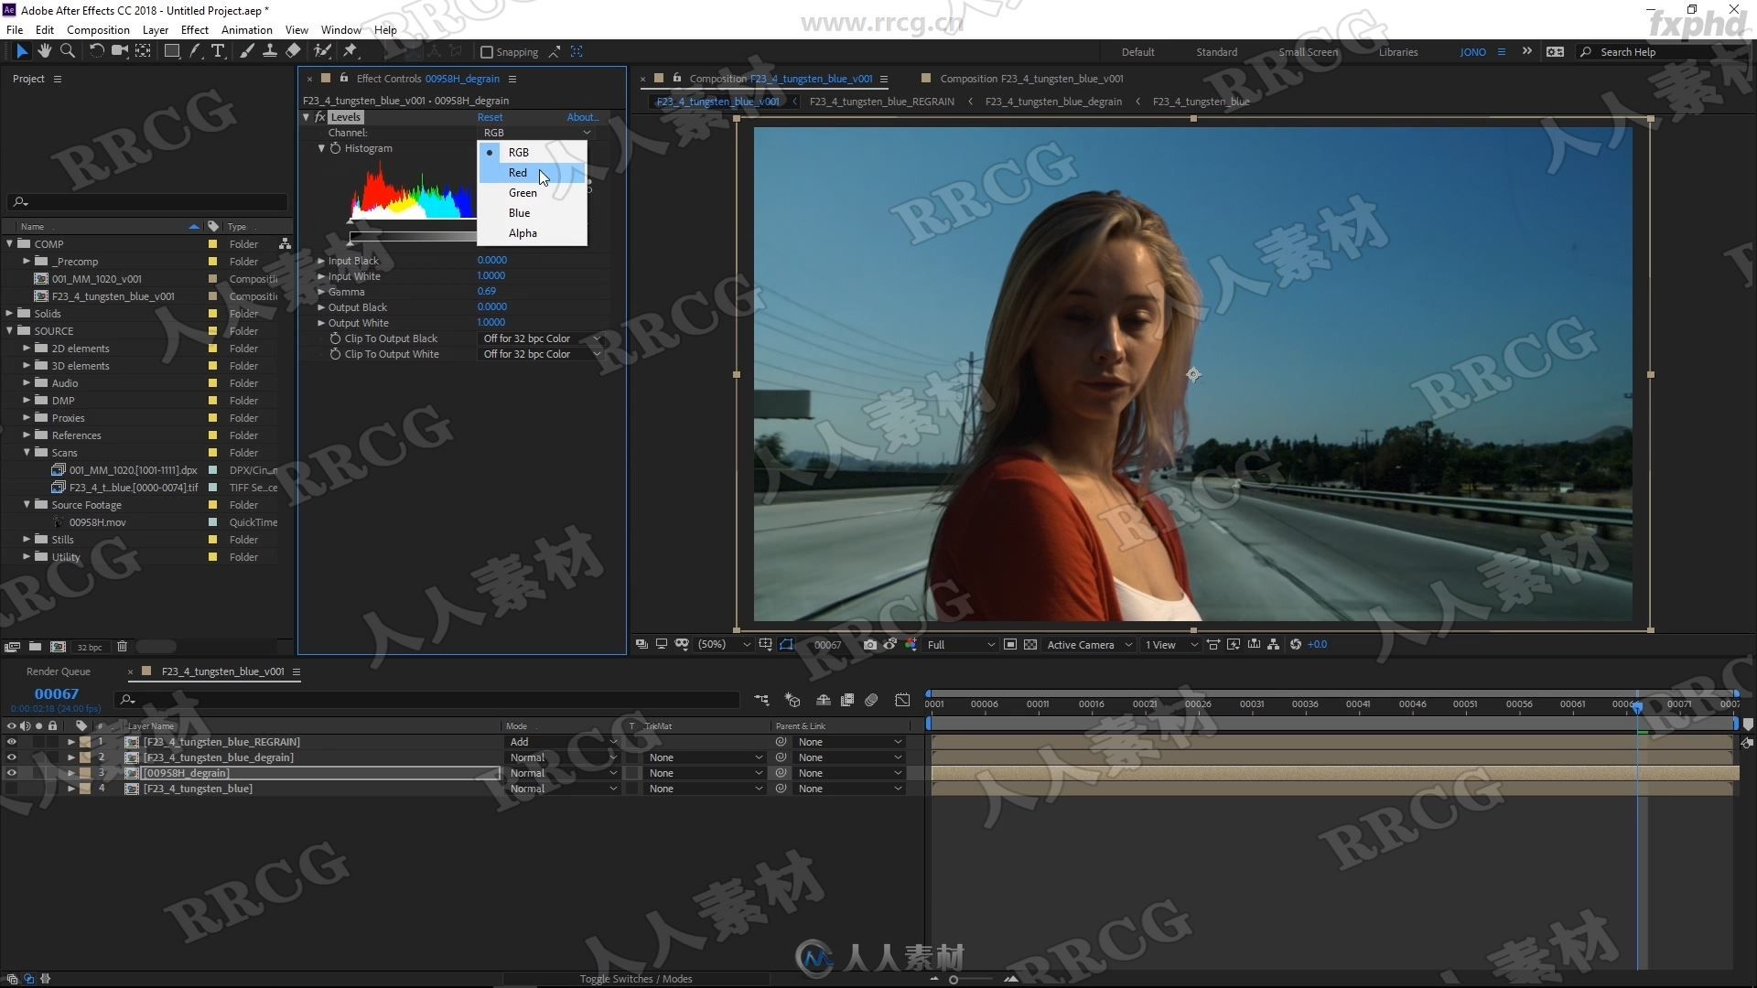Image resolution: width=1757 pixels, height=988 pixels.
Task: Click About button in Levels effect
Action: click(580, 116)
